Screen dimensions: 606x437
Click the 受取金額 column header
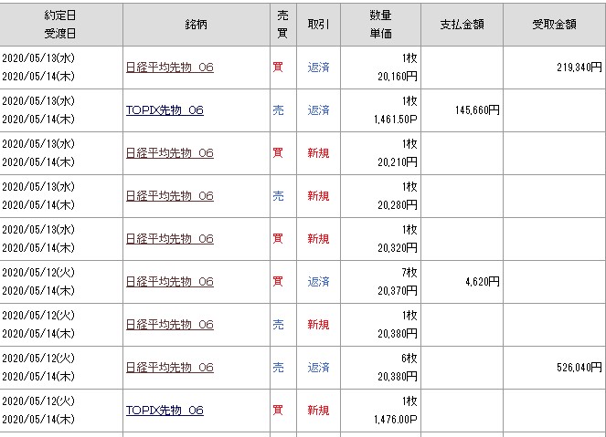pyautogui.click(x=554, y=24)
